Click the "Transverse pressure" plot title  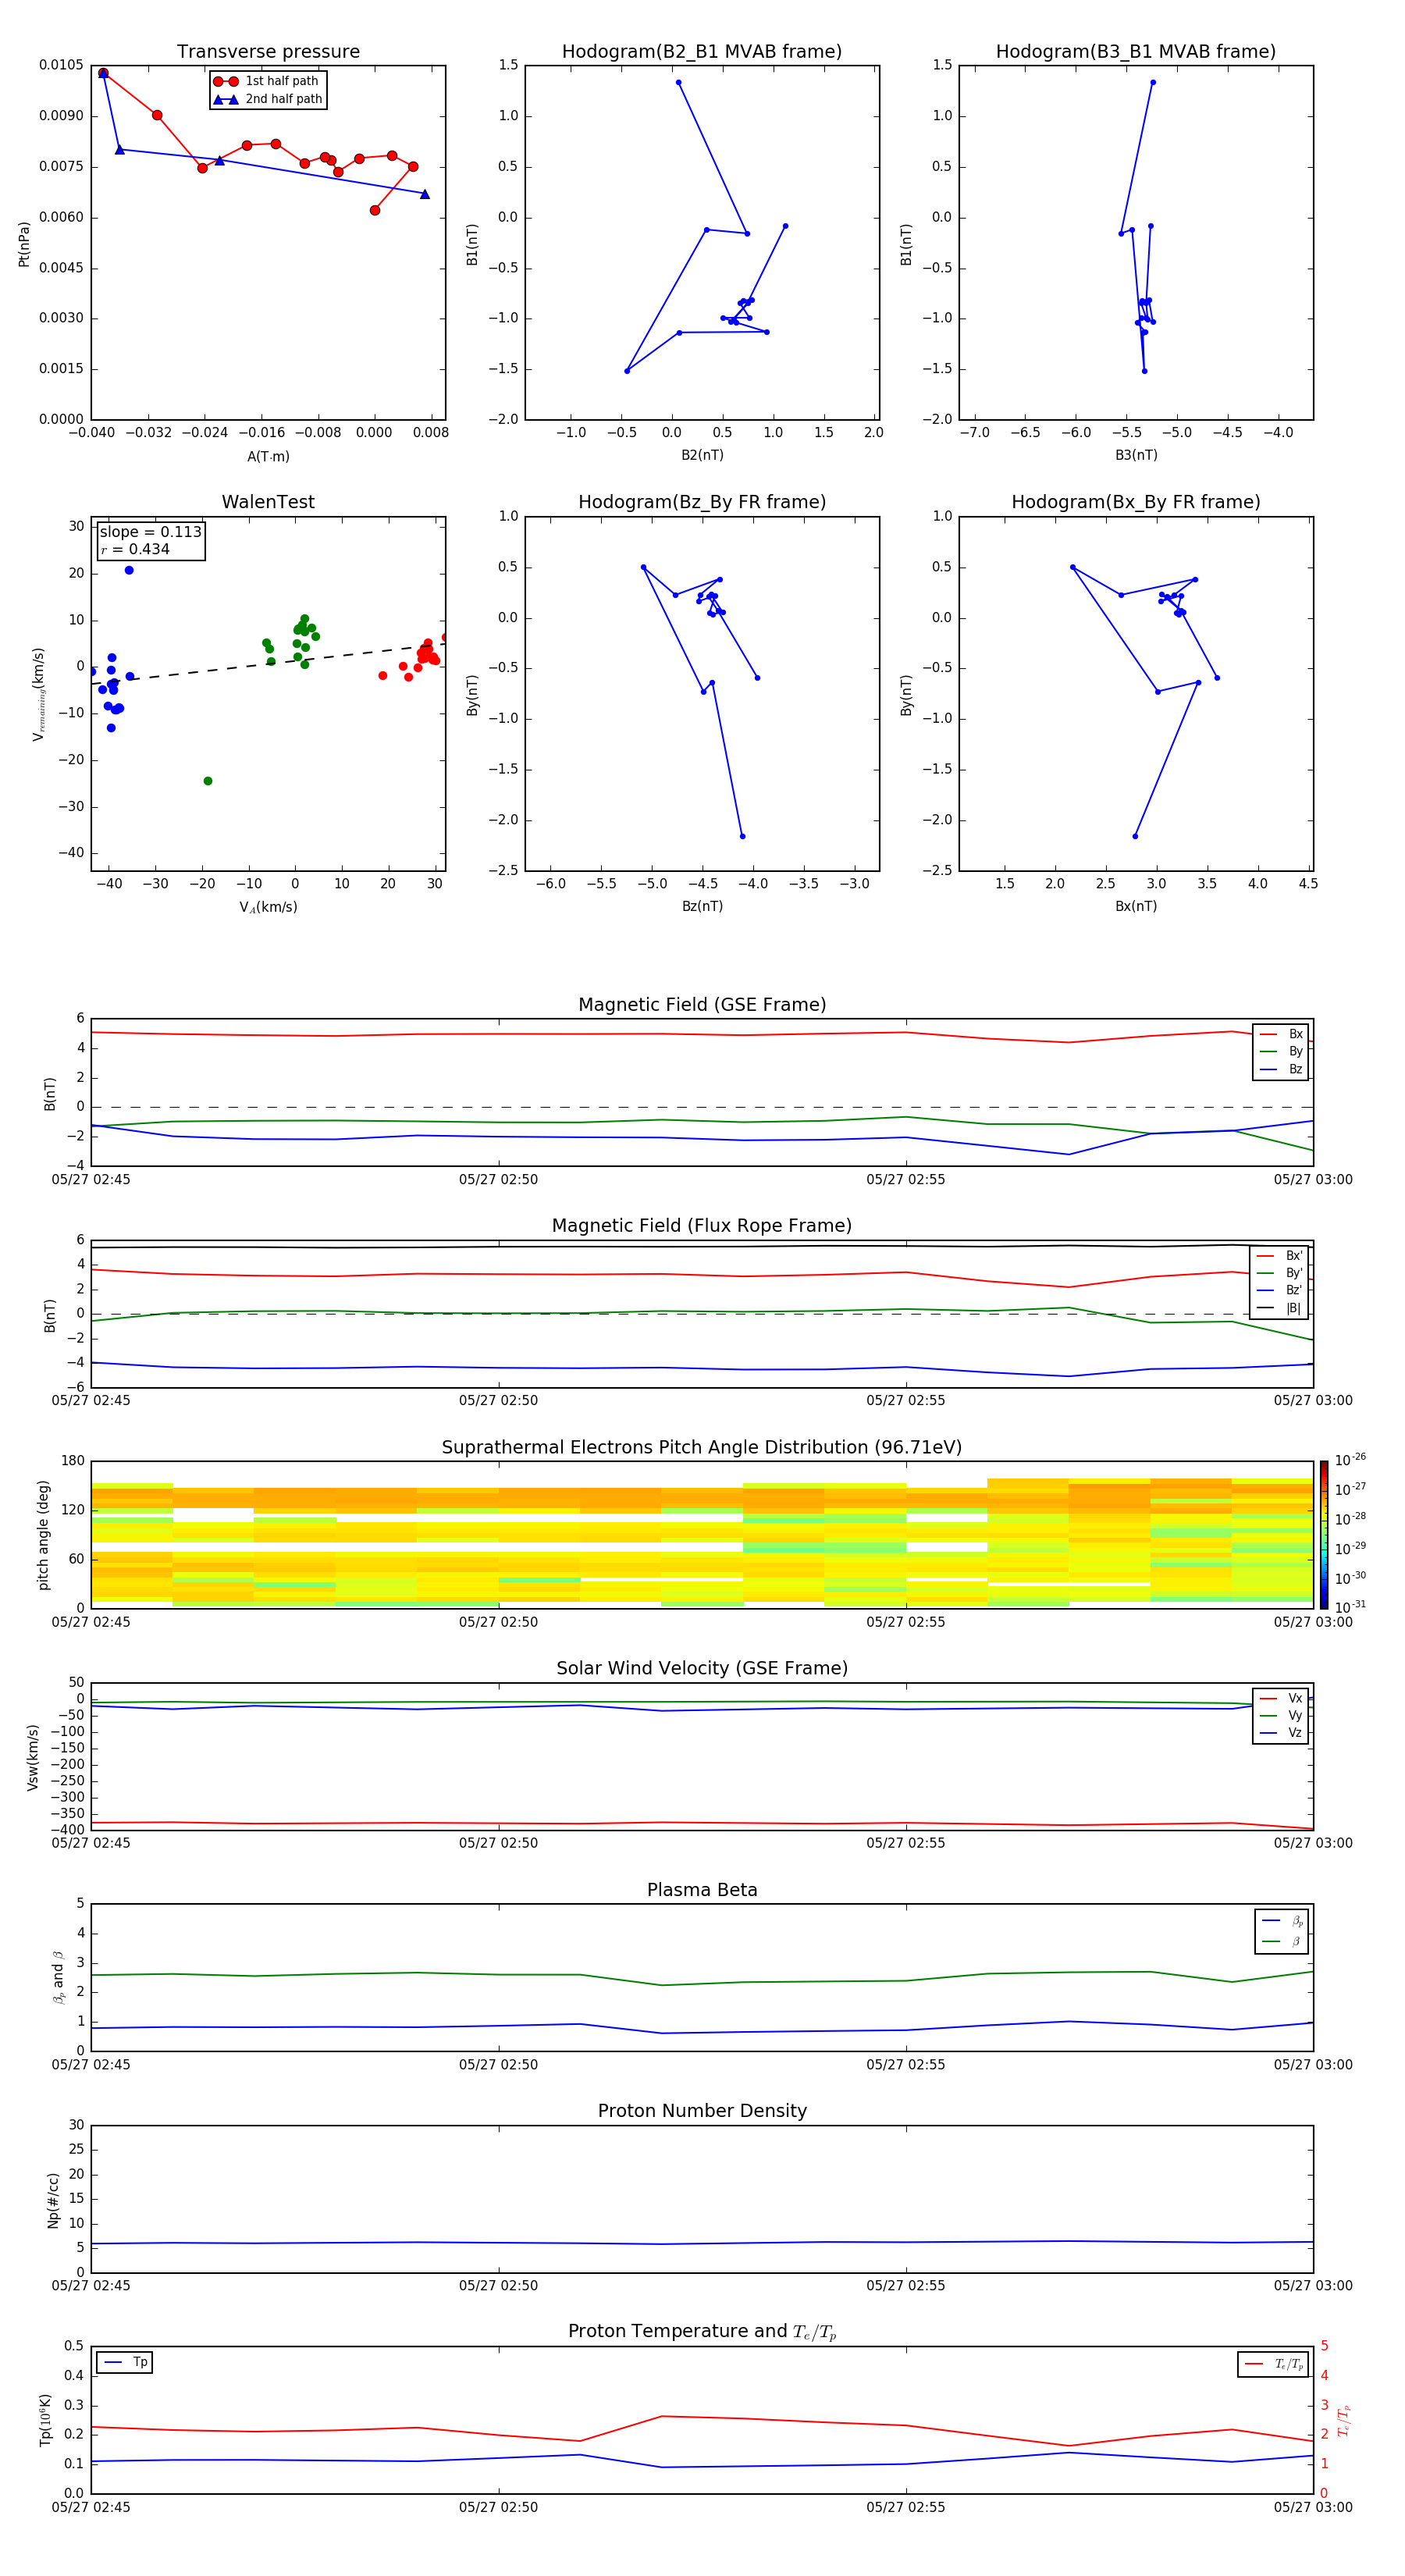click(x=268, y=52)
